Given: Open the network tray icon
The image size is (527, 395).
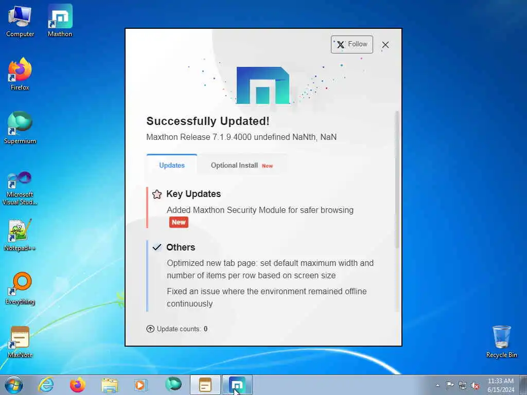Looking at the screenshot, I should coord(463,385).
